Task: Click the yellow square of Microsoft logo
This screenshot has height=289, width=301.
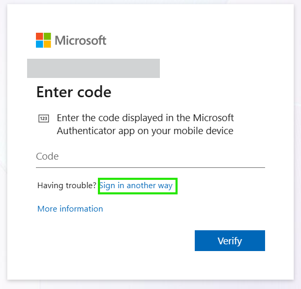Action: (47, 44)
